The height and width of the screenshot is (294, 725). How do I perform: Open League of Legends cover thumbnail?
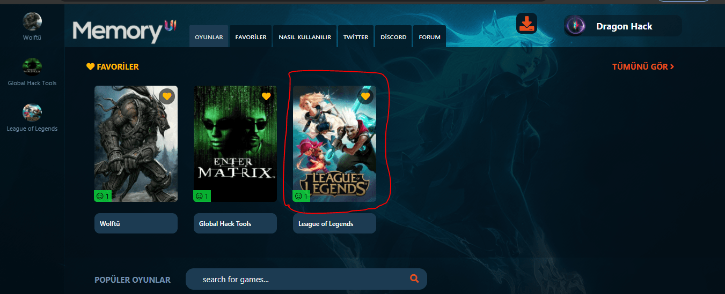click(x=334, y=144)
